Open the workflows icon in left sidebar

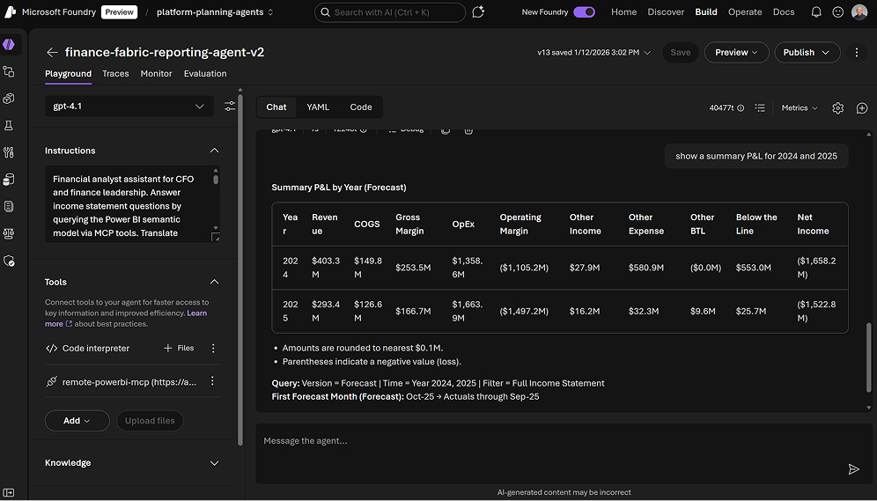point(9,71)
